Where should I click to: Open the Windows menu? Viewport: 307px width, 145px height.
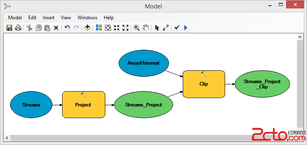[87, 18]
